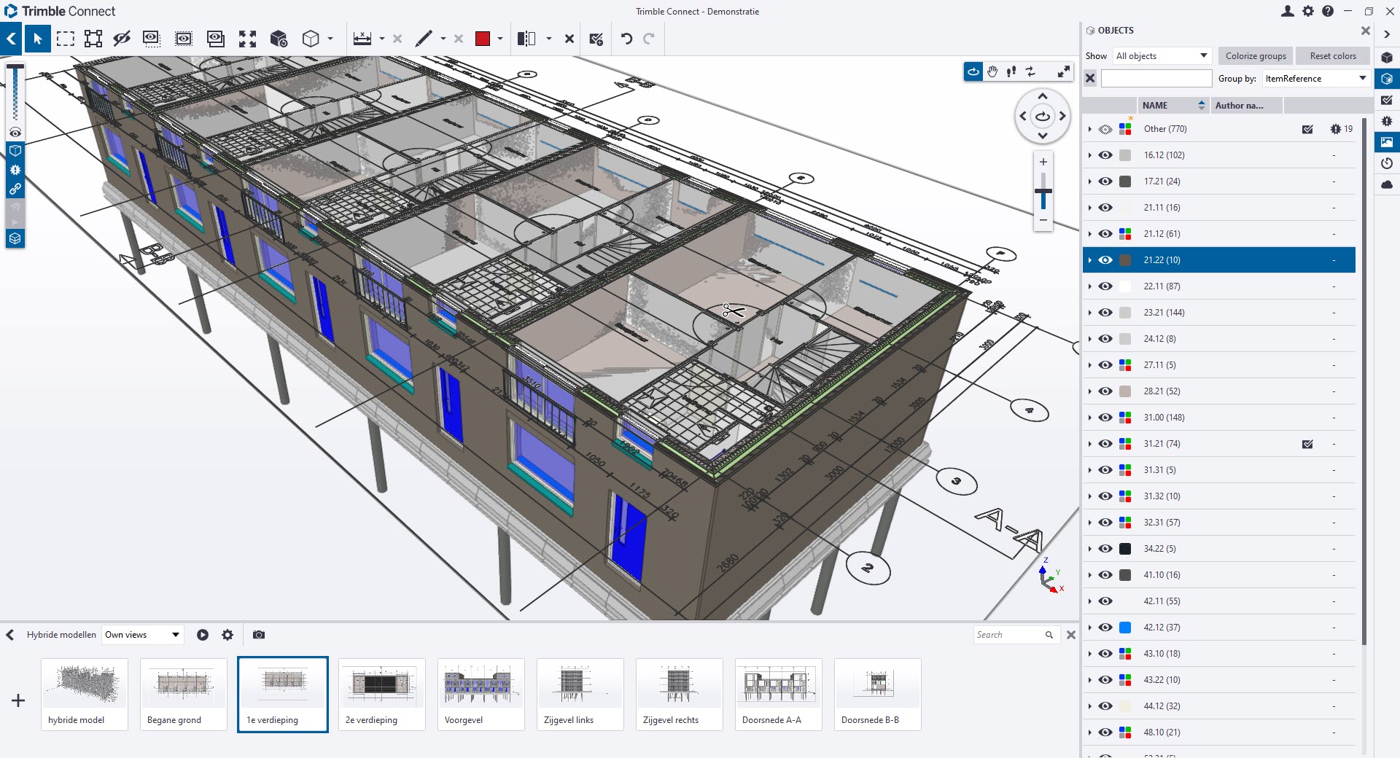Select the markup pencil tool

424,39
